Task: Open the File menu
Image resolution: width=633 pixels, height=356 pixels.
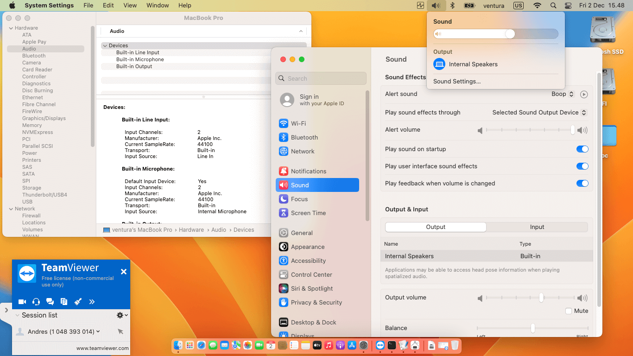Action: pyautogui.click(x=88, y=6)
